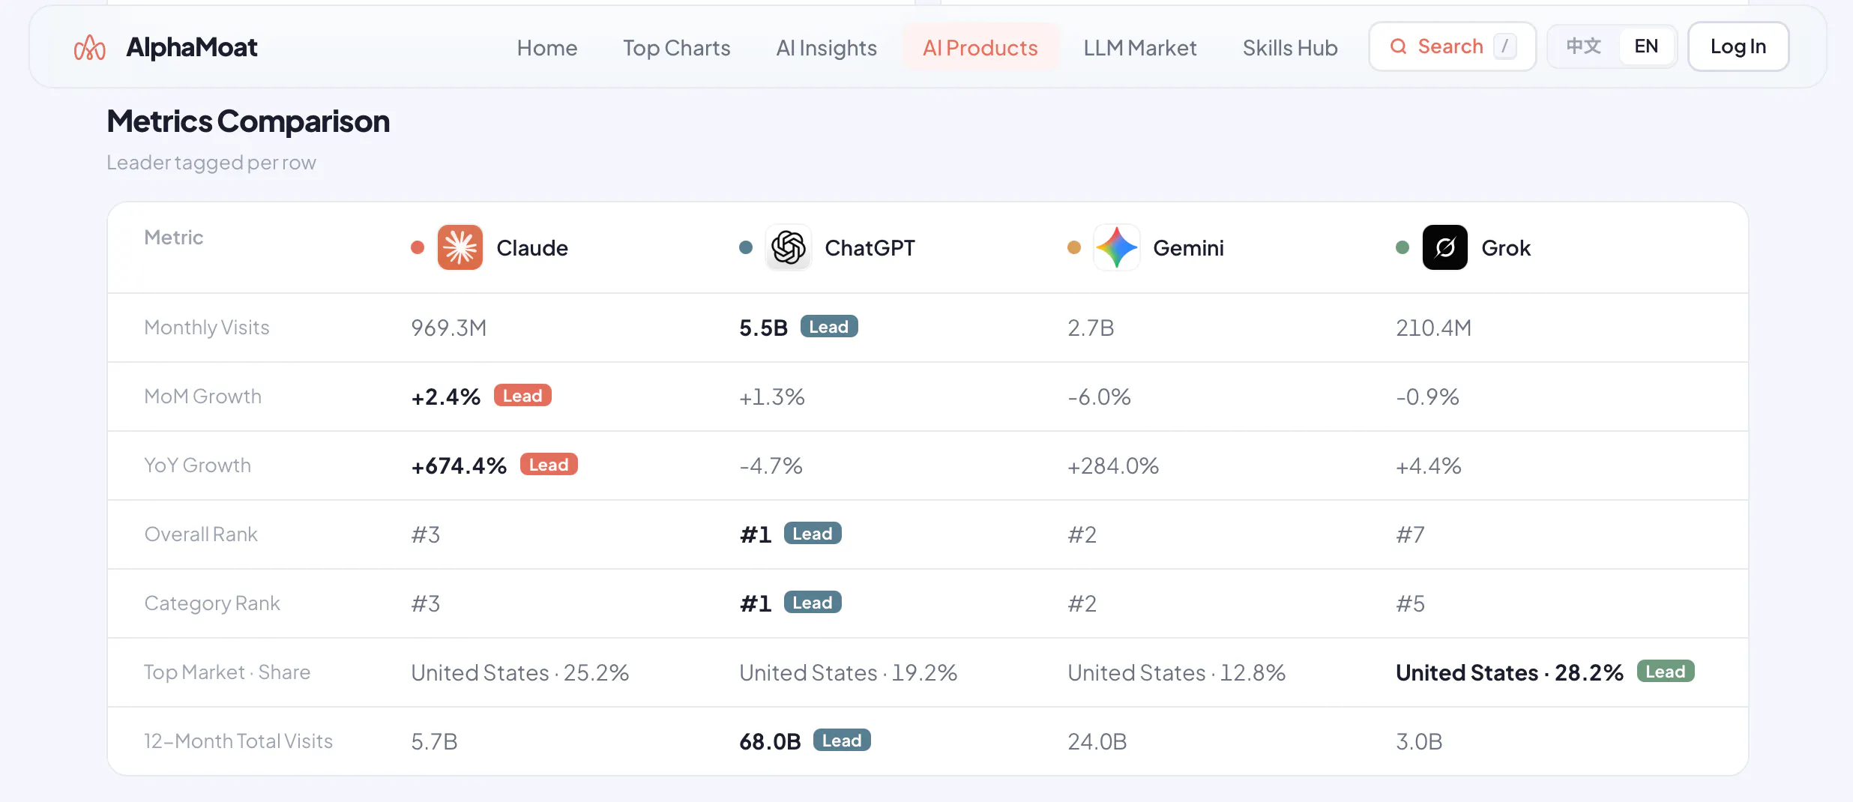1853x802 pixels.
Task: Click Grok's #5 category rank value
Action: tap(1410, 603)
